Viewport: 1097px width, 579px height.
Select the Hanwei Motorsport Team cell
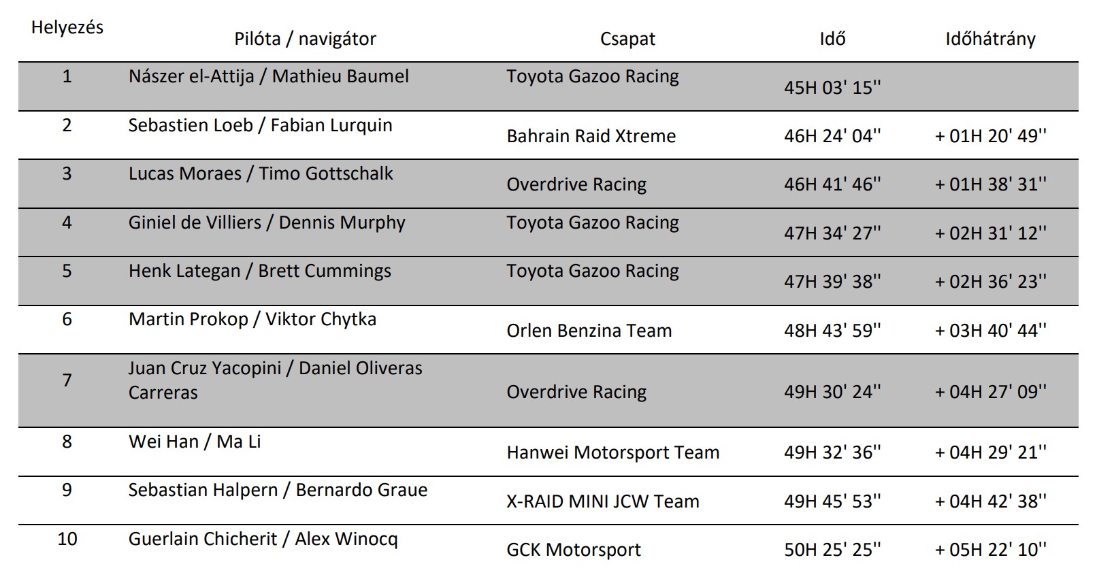(x=612, y=452)
